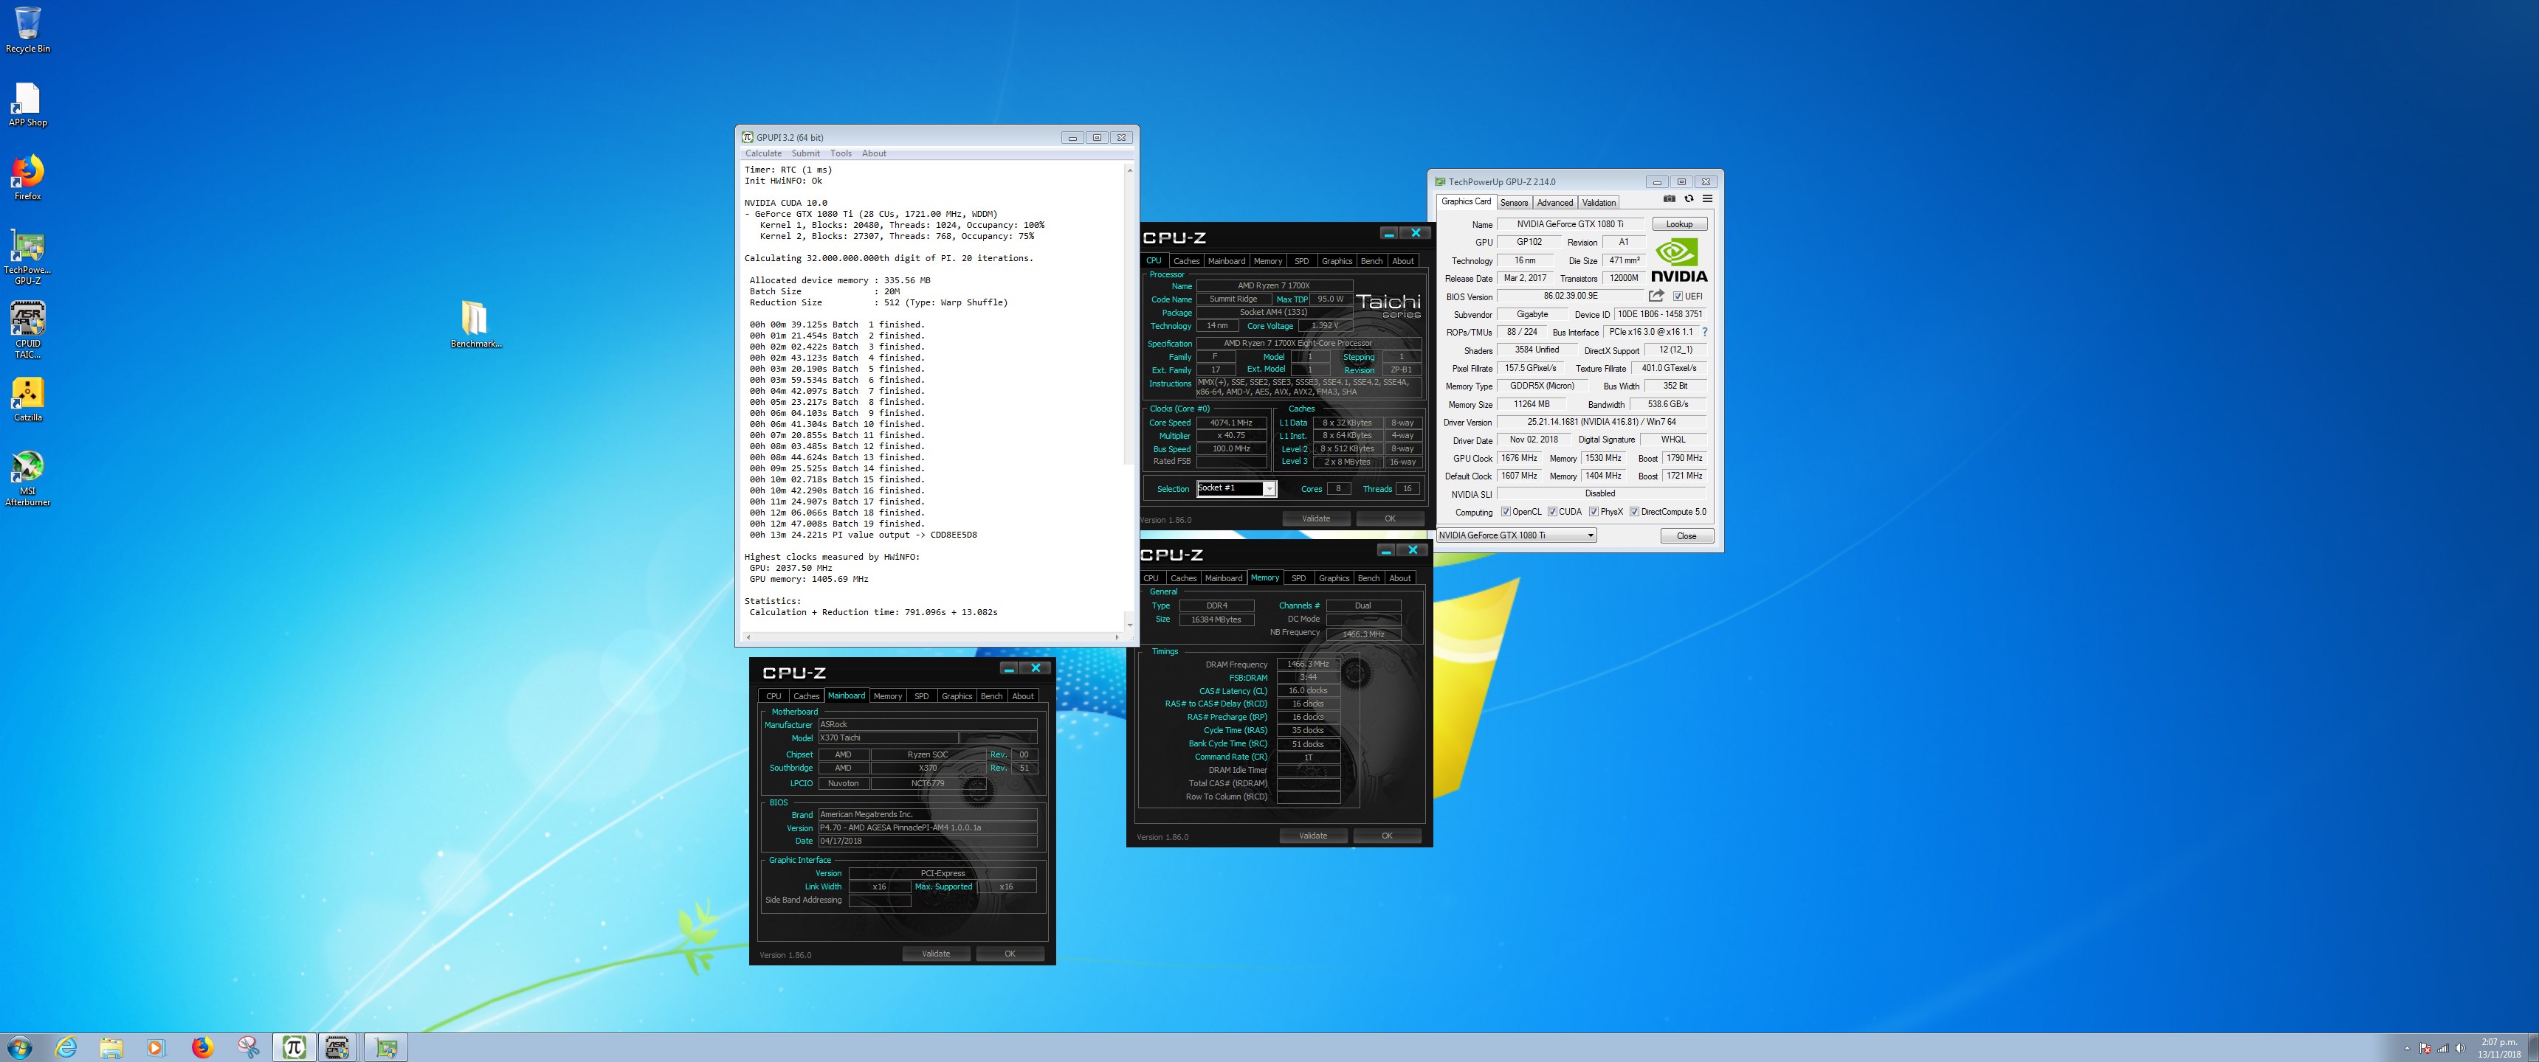Click the volume speaker tray icon
Viewport: 2539px width, 1062px height.
pos(2459,1048)
